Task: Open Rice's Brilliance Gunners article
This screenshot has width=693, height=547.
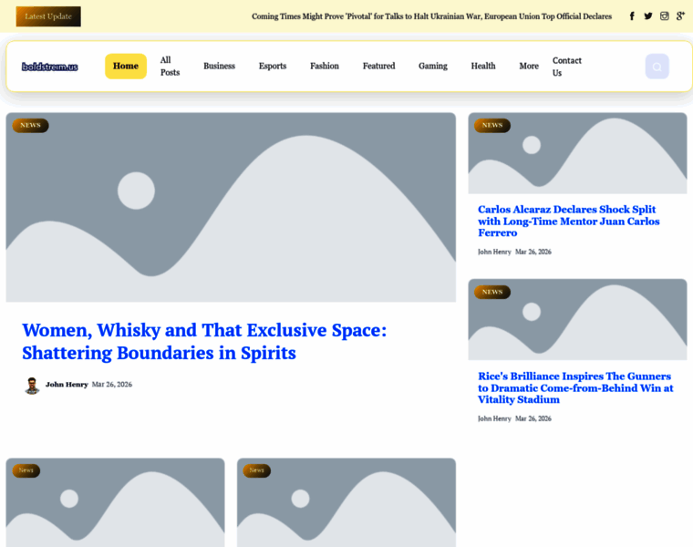Action: (x=575, y=387)
